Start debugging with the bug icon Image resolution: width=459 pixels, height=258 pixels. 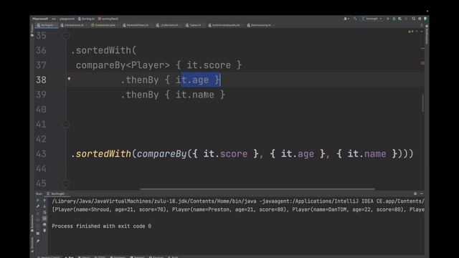pos(394,19)
